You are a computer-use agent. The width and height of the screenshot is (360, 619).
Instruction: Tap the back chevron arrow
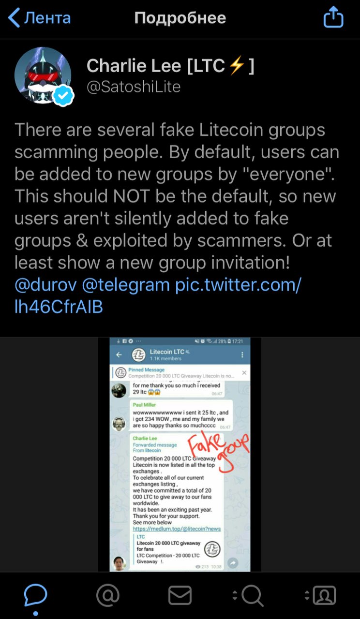[14, 18]
